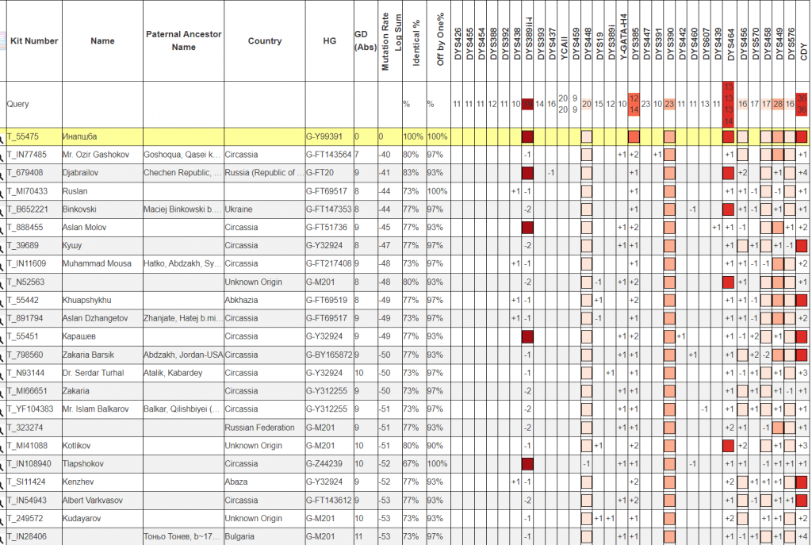The image size is (812, 545).
Task: Click the magnifier icon beside kit T_55475
Action: pos(2,137)
